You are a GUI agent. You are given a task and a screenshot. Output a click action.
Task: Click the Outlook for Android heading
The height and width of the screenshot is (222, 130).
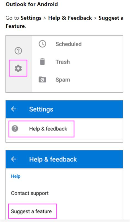click(32, 4)
